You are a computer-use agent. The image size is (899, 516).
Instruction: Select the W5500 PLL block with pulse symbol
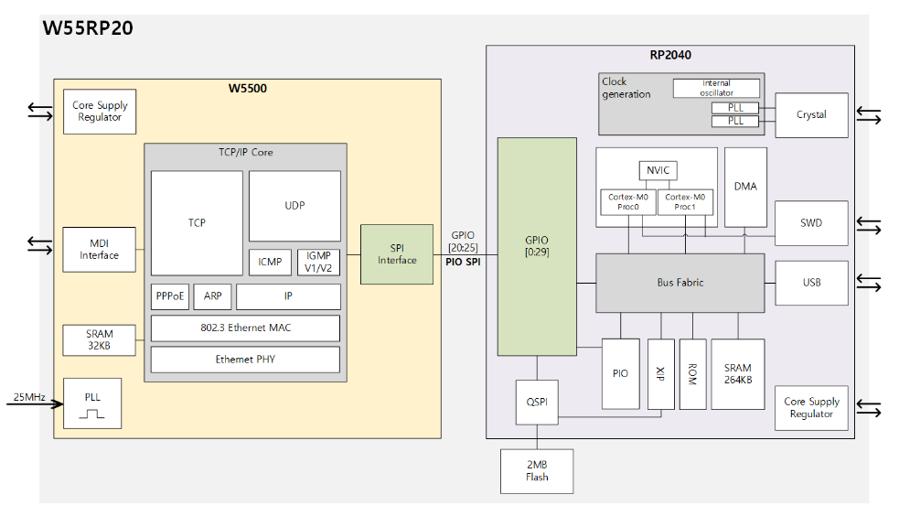click(92, 403)
